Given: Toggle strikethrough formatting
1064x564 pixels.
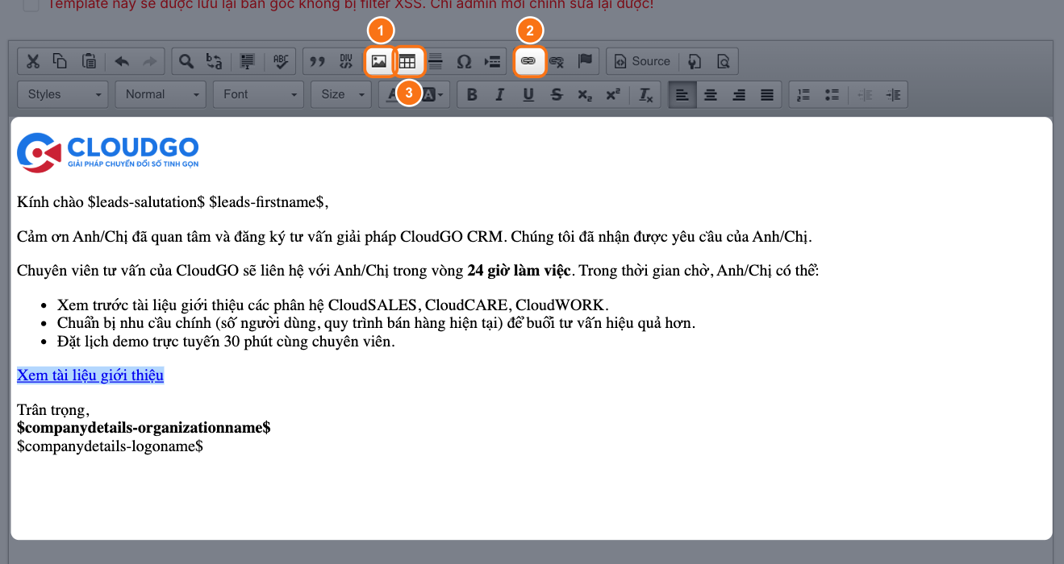Looking at the screenshot, I should tap(557, 94).
